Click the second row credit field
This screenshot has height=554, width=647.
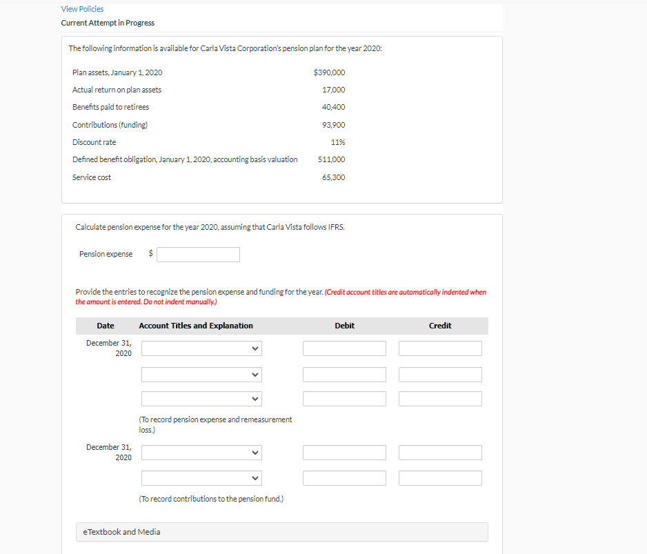click(439, 374)
